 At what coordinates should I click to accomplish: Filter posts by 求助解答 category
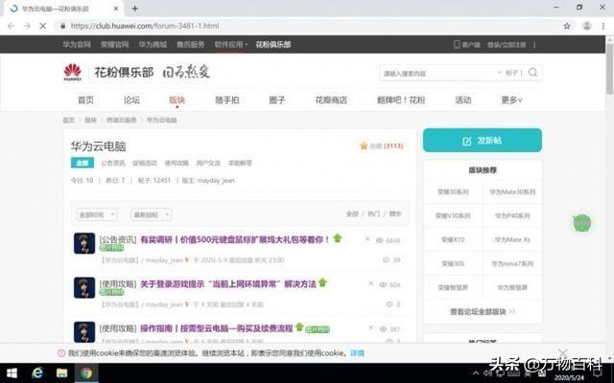point(240,163)
